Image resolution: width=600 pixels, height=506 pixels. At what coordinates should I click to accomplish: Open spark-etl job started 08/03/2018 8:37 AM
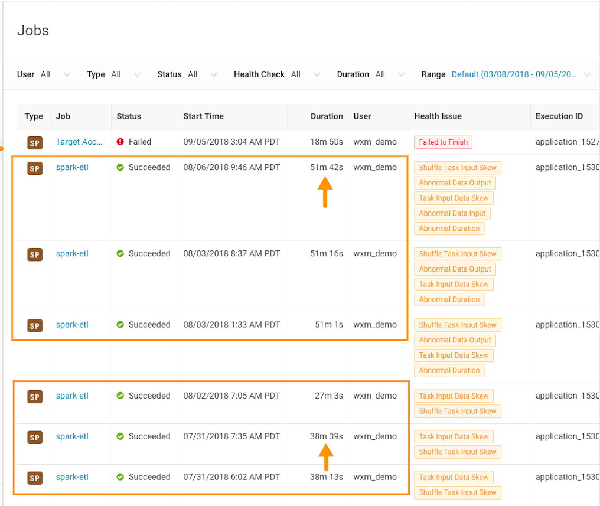coord(72,254)
